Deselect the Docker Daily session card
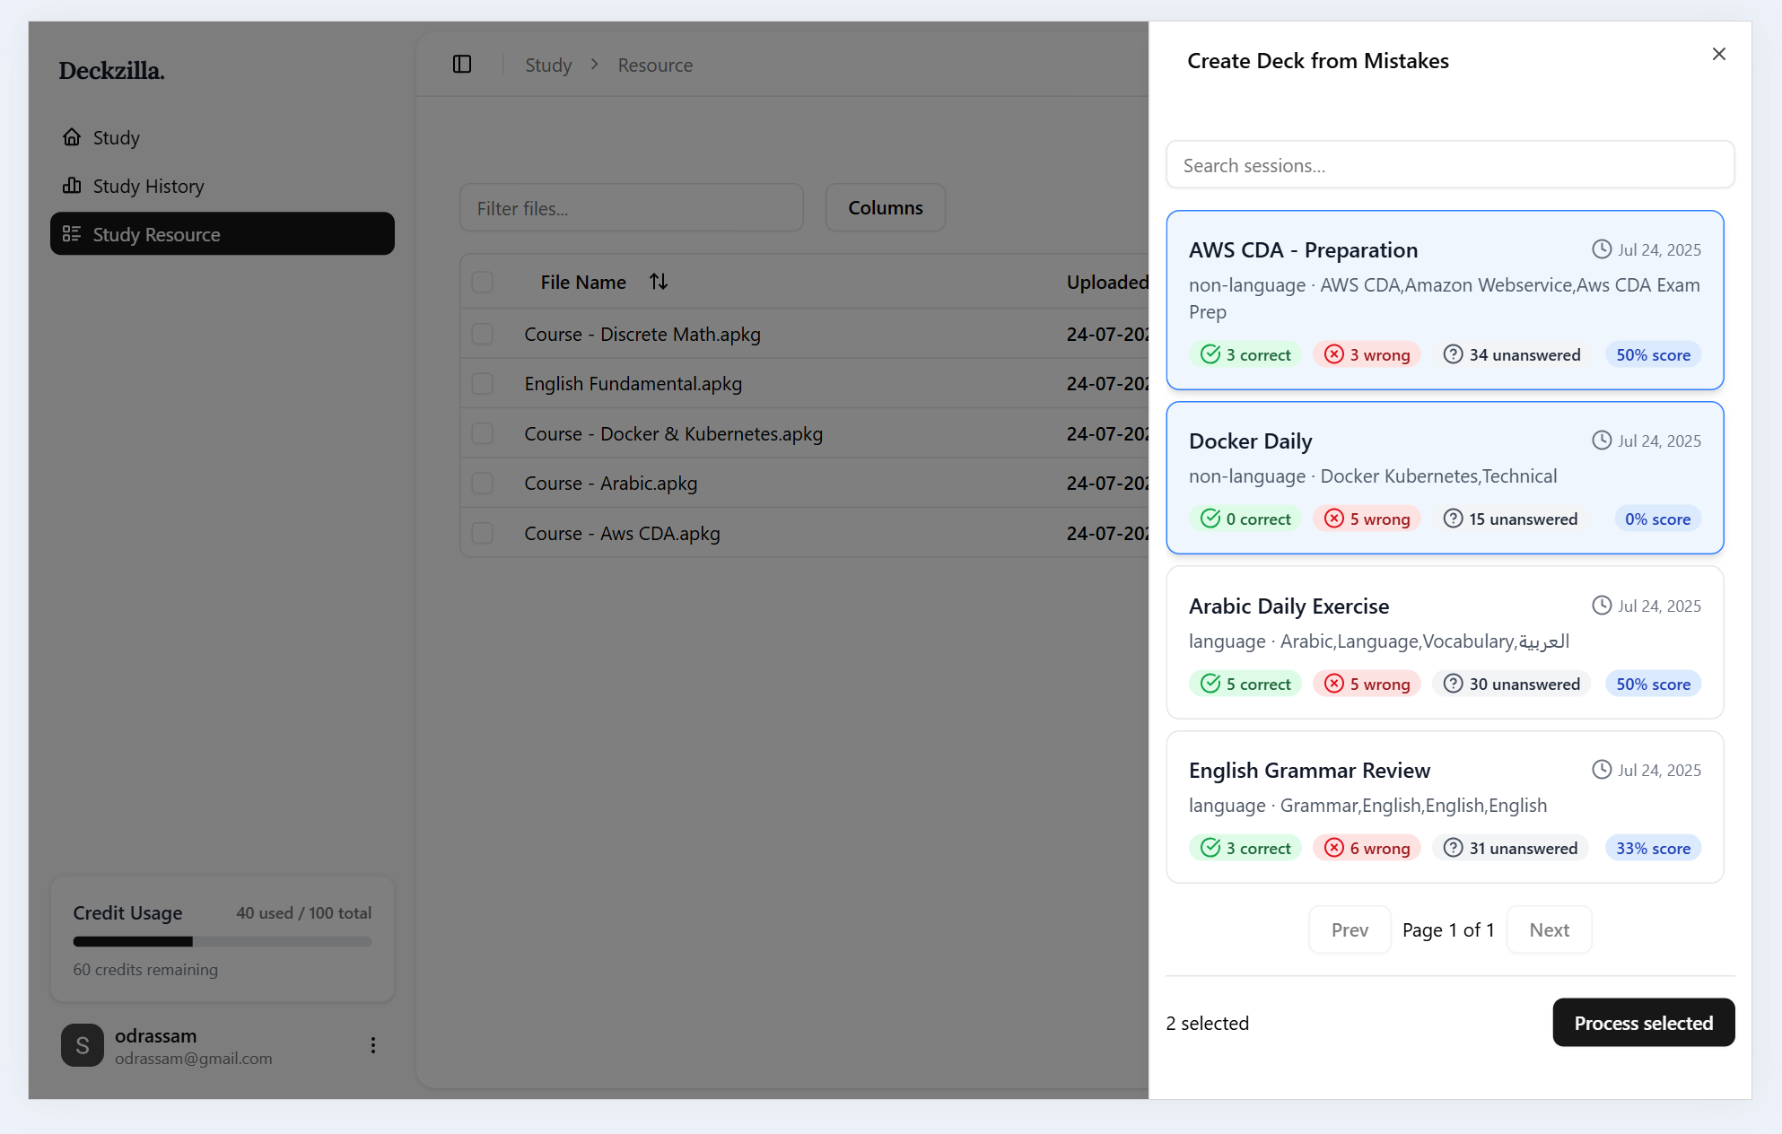Image resolution: width=1782 pixels, height=1134 pixels. (x=1444, y=477)
